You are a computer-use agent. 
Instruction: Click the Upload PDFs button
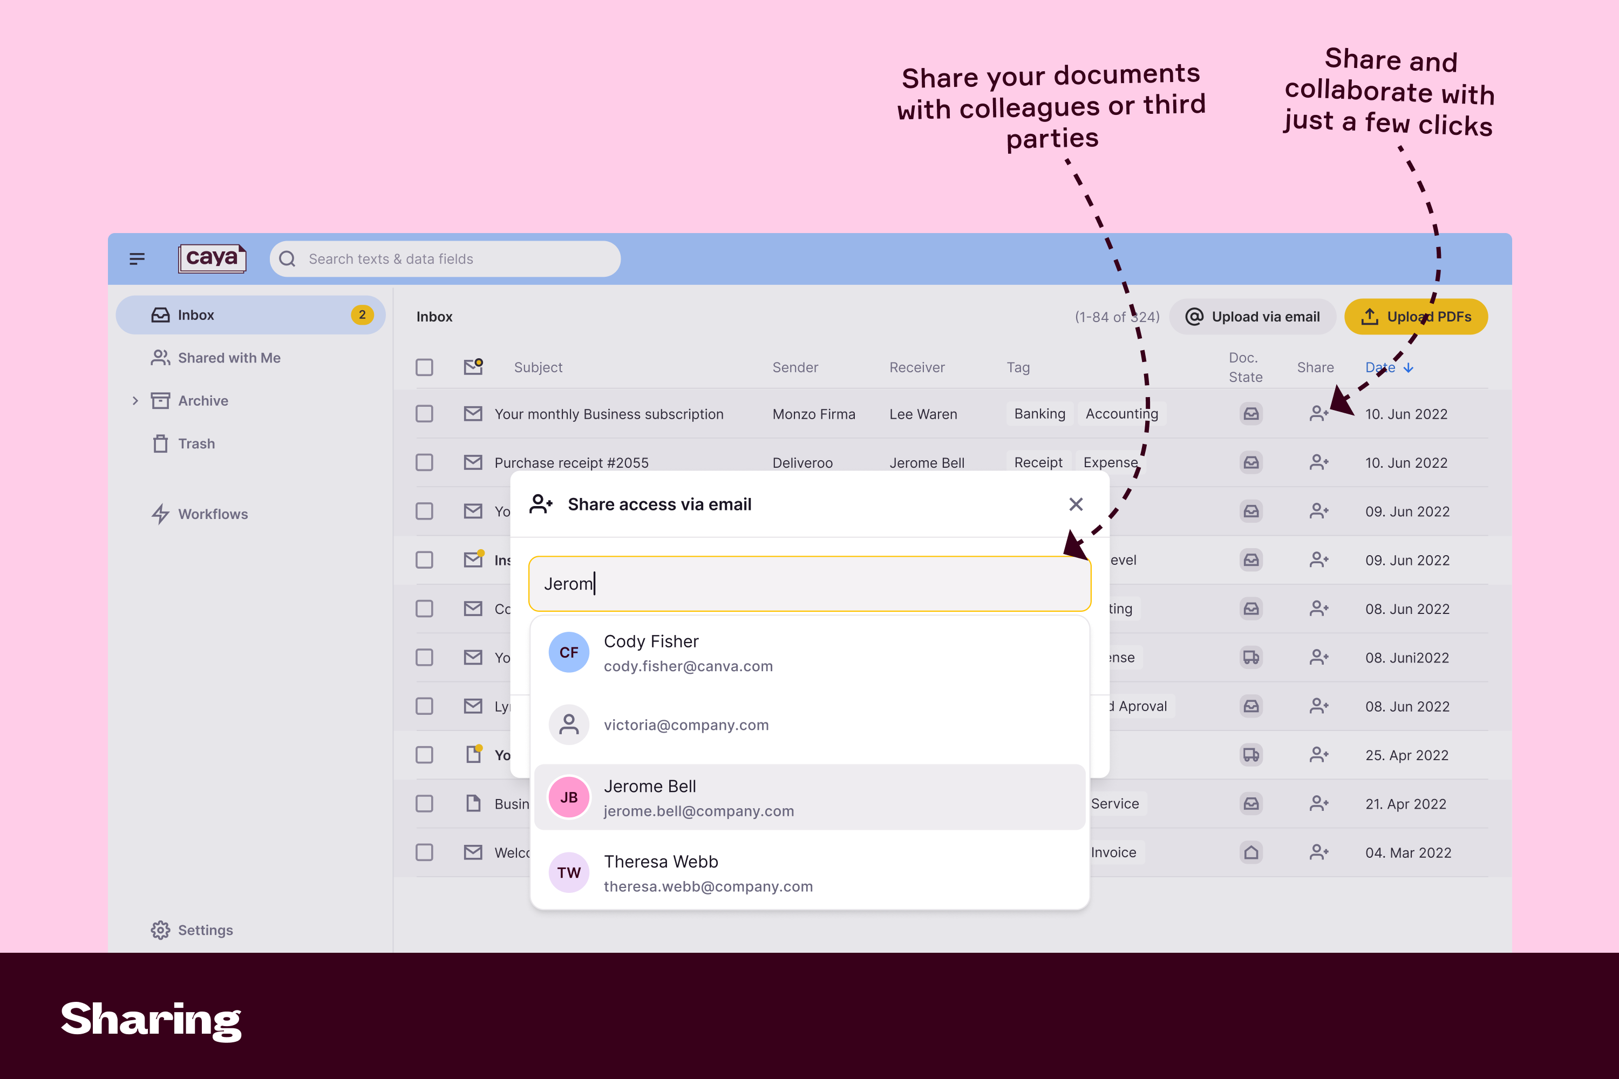1415,317
